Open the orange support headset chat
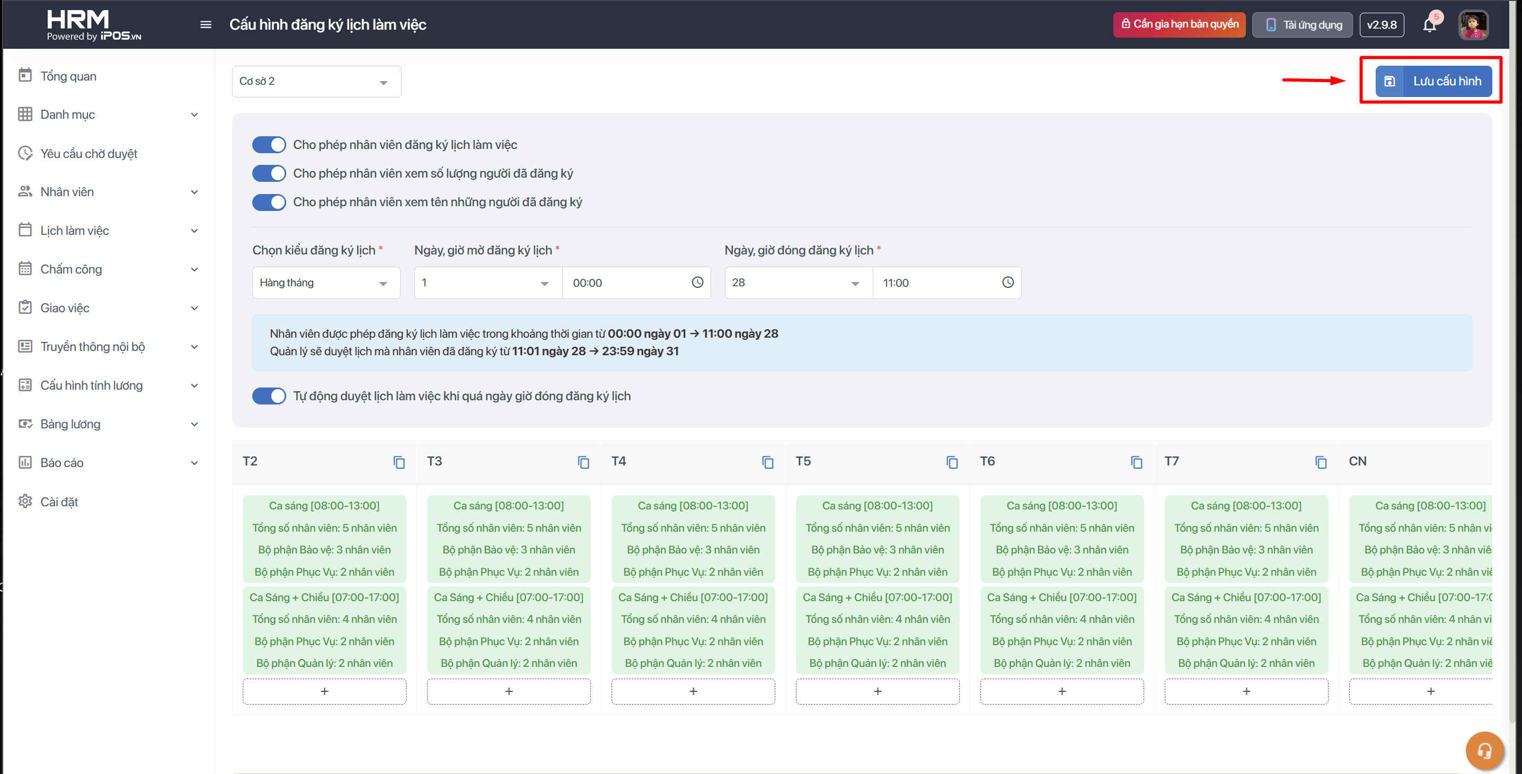The width and height of the screenshot is (1522, 774). tap(1484, 750)
